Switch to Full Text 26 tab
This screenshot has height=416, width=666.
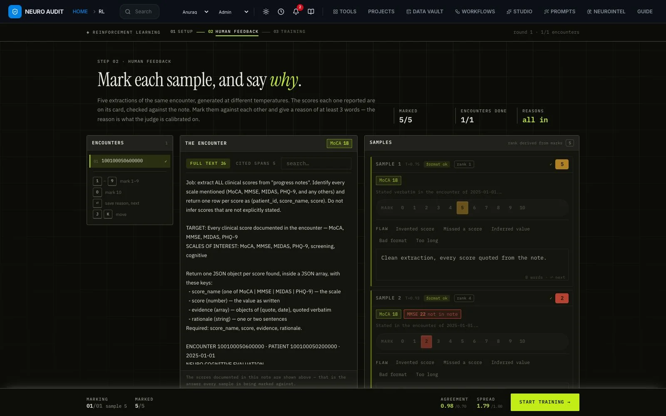tap(208, 163)
